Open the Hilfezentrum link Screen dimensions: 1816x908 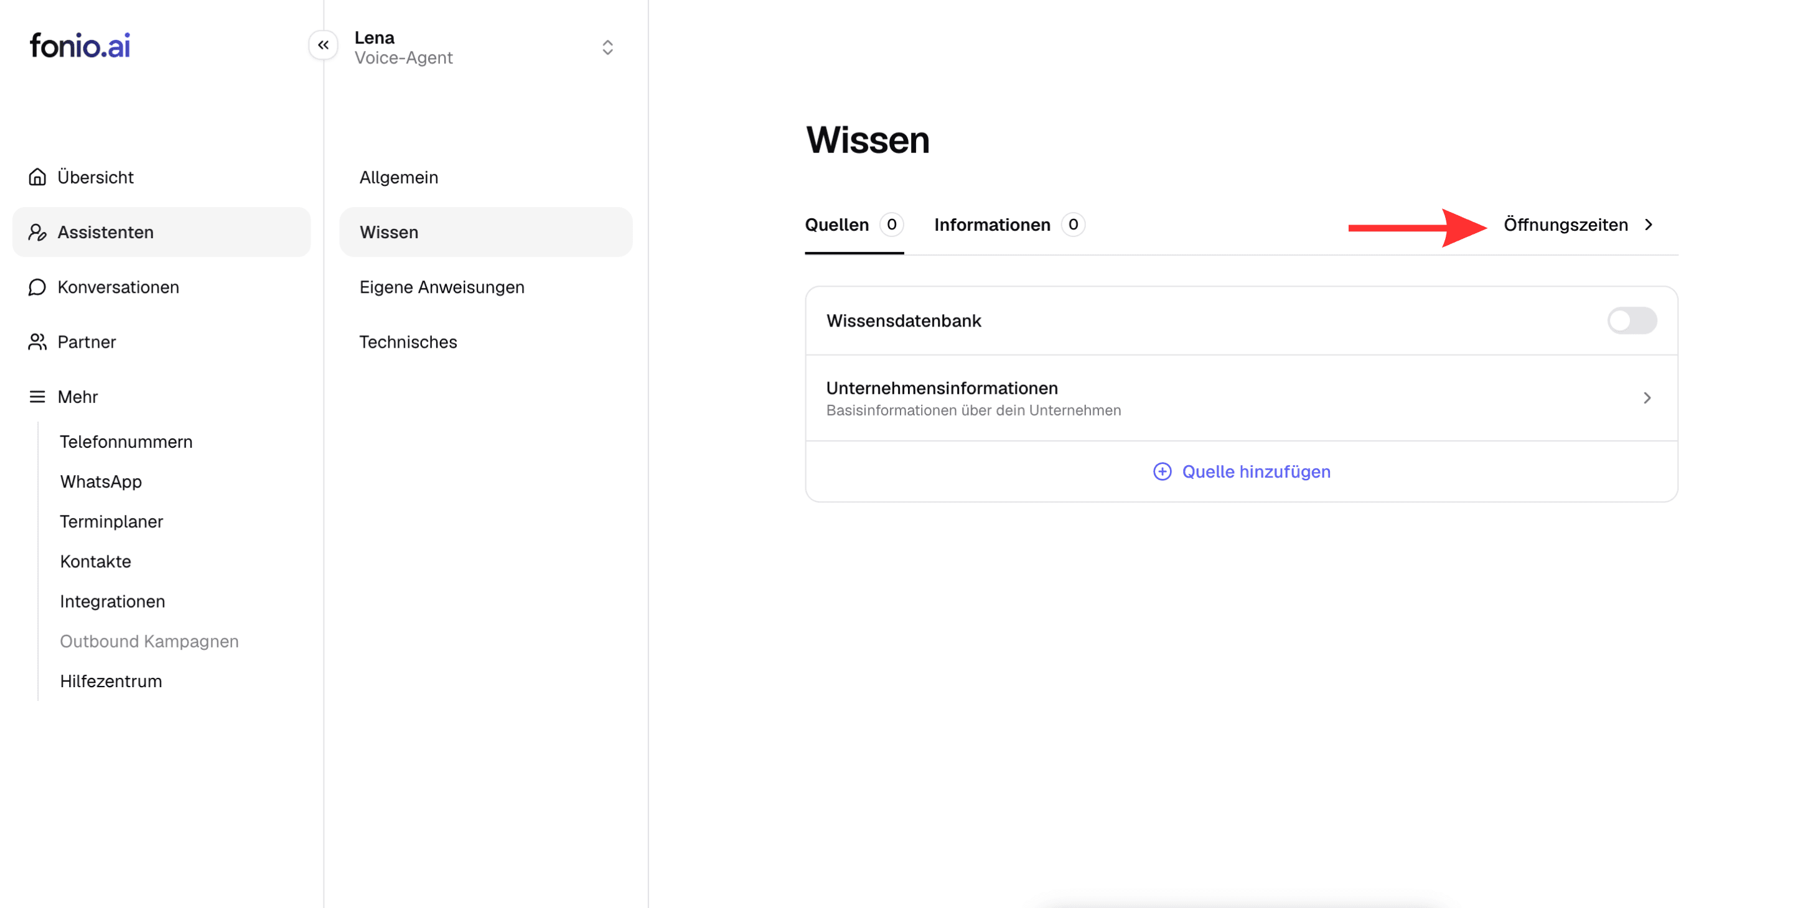[111, 680]
